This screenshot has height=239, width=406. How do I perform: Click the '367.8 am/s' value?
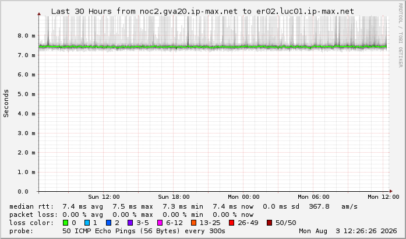coord(333,206)
